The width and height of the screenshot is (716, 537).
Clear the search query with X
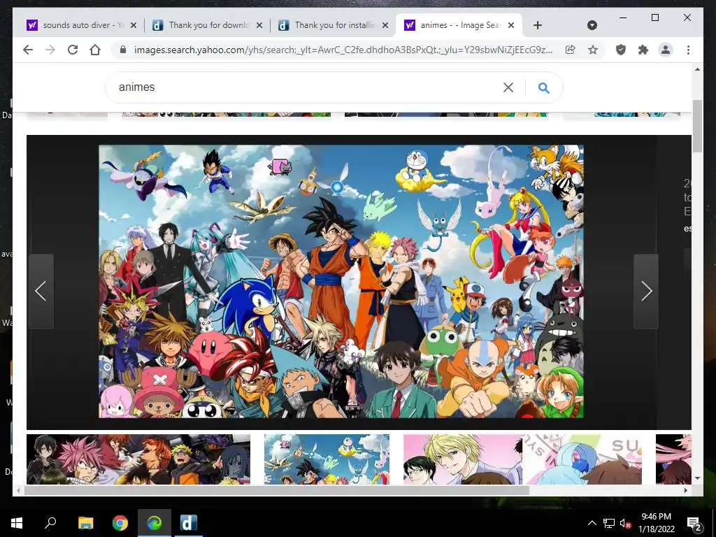(508, 87)
